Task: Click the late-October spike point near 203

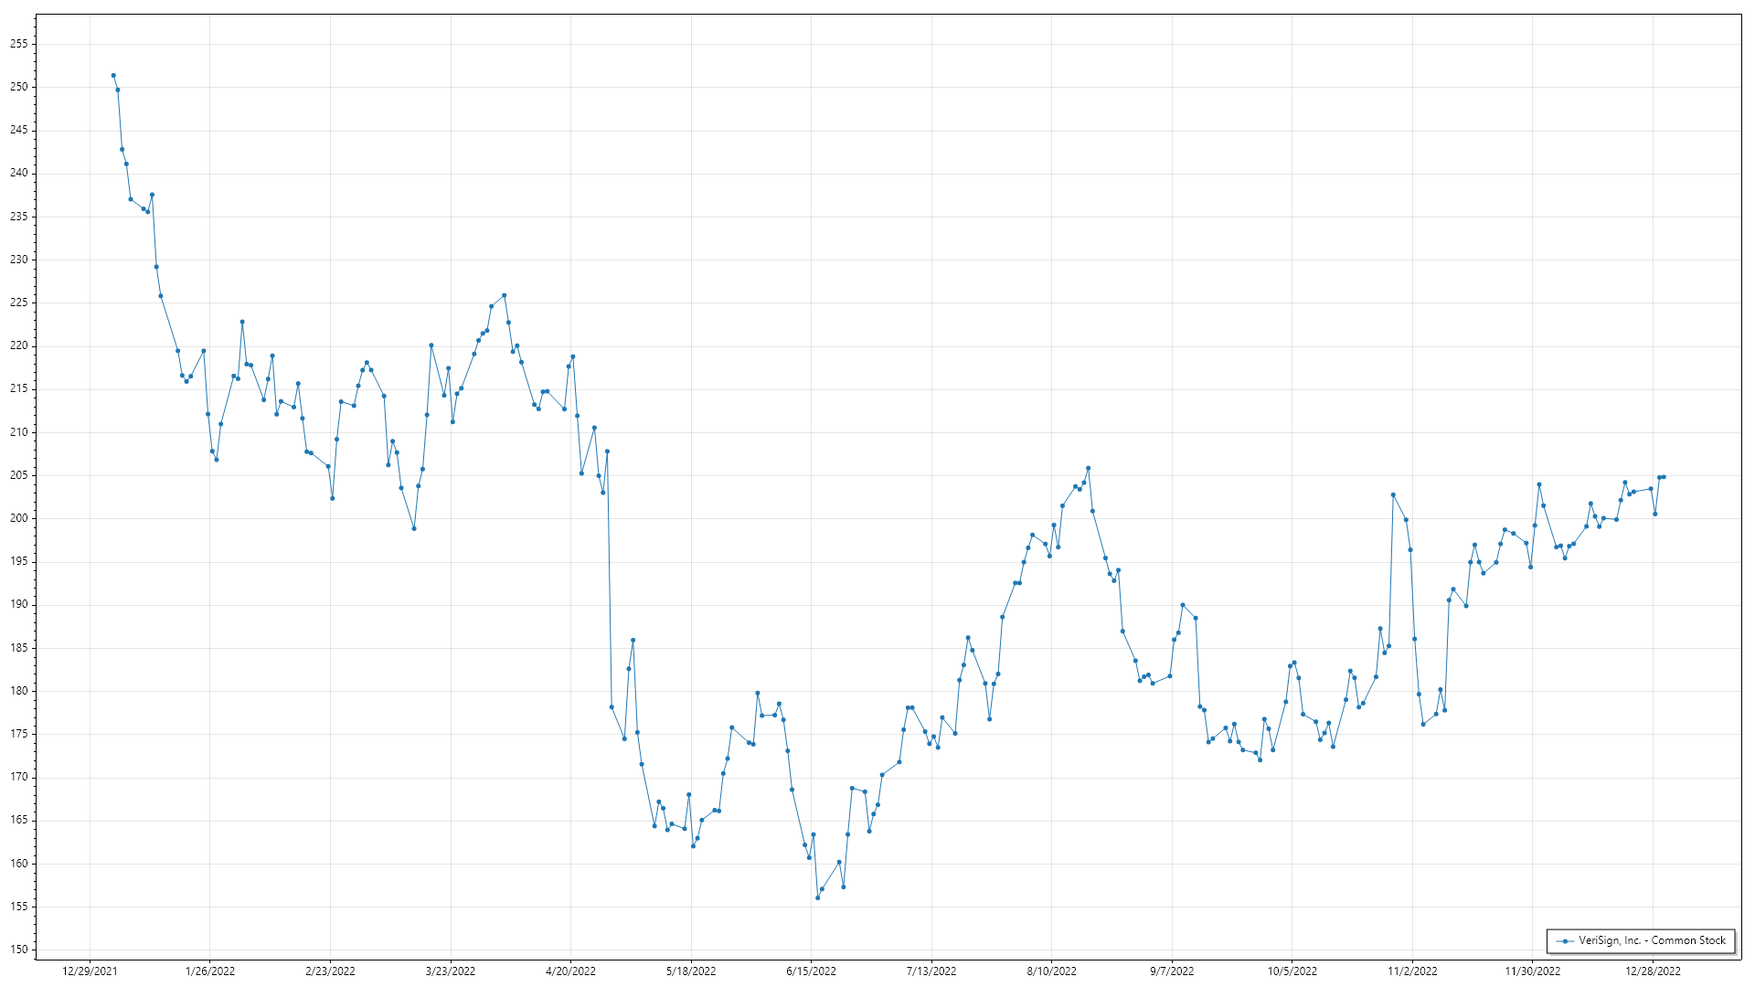Action: 1393,495
